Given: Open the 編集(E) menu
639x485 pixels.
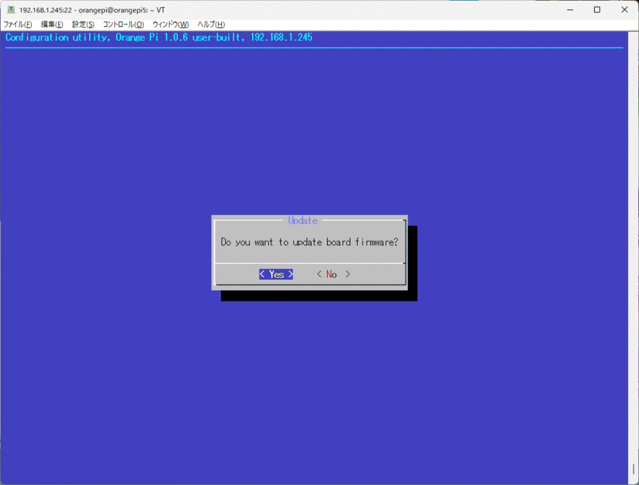Looking at the screenshot, I should [52, 24].
